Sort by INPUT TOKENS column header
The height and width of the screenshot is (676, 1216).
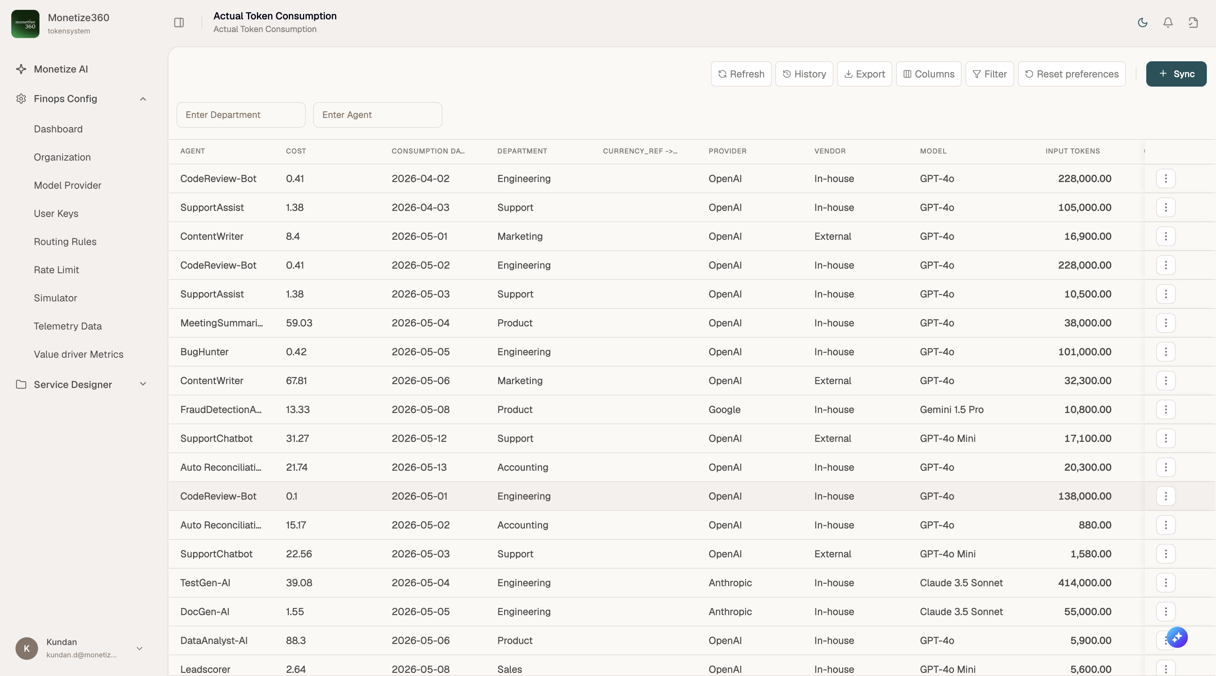[1073, 151]
